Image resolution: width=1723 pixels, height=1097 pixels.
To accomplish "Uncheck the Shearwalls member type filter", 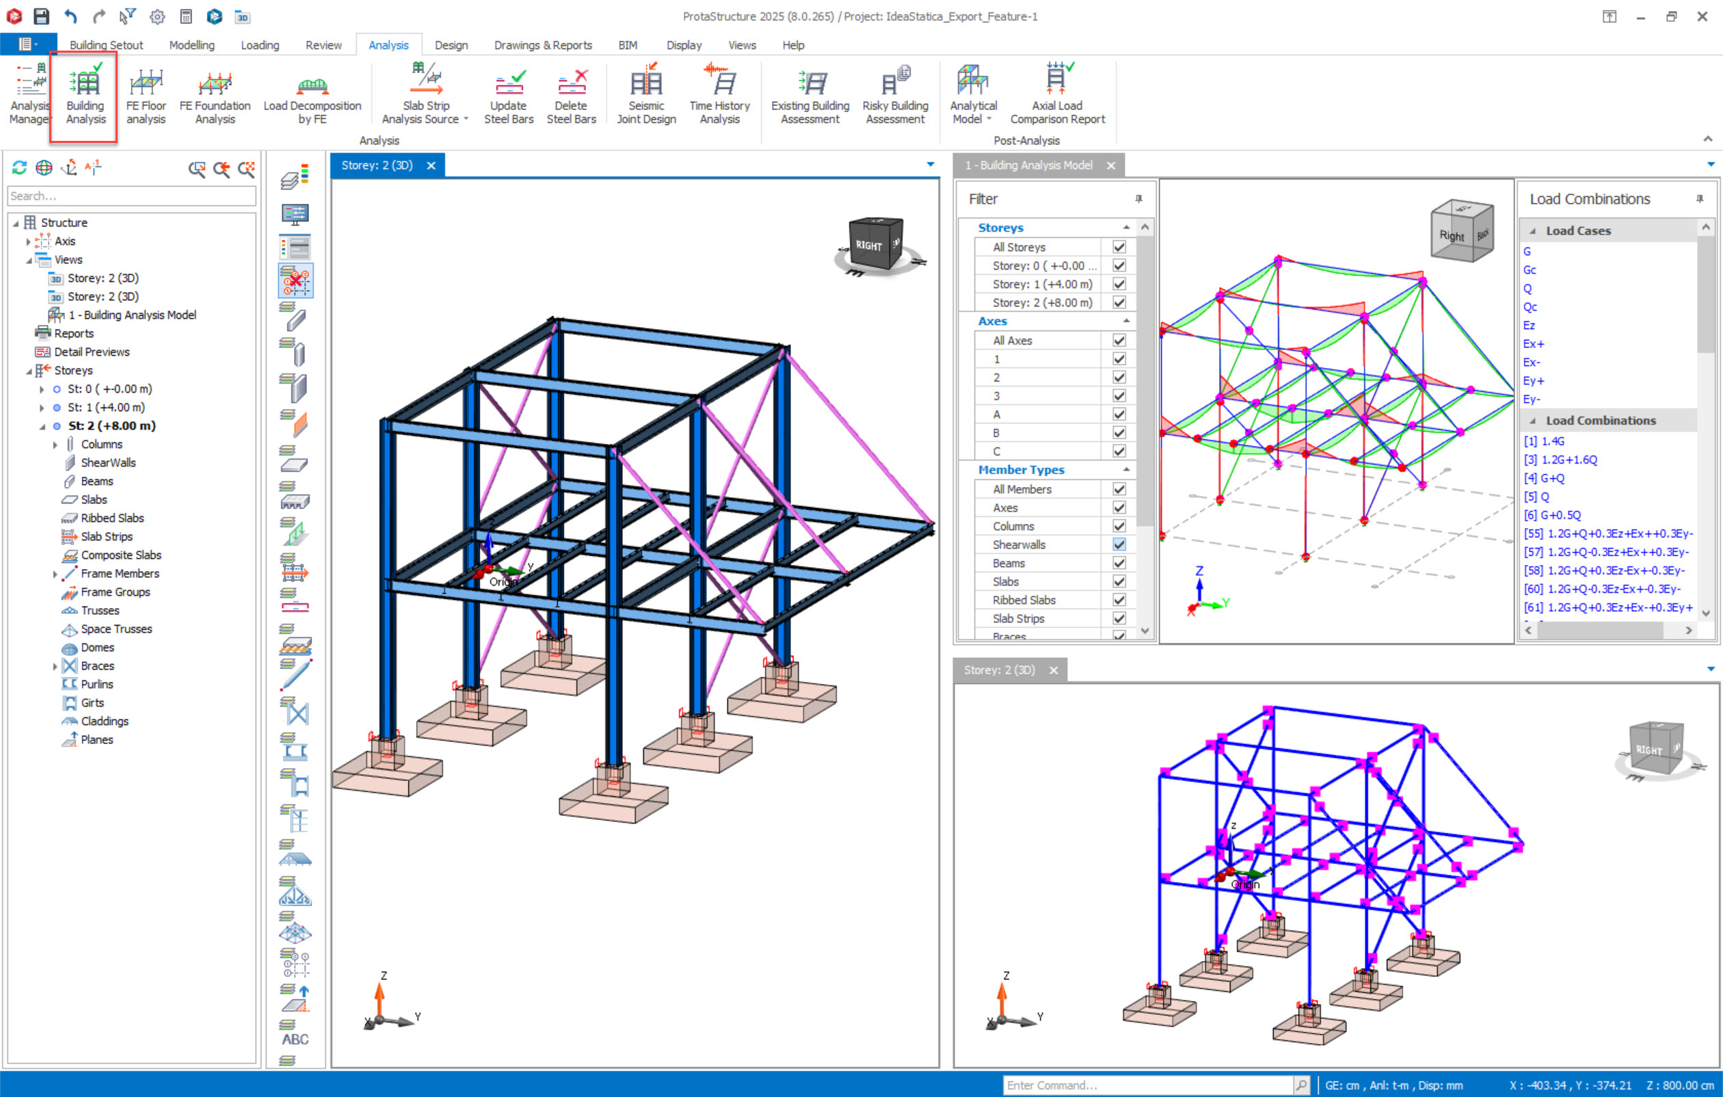I will tap(1119, 544).
